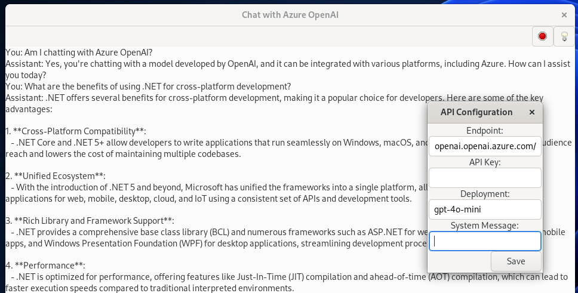The height and width of the screenshot is (293, 578).
Task: Click '3. **Rich Library and Framework Support**:' heading
Action: [x=90, y=221]
